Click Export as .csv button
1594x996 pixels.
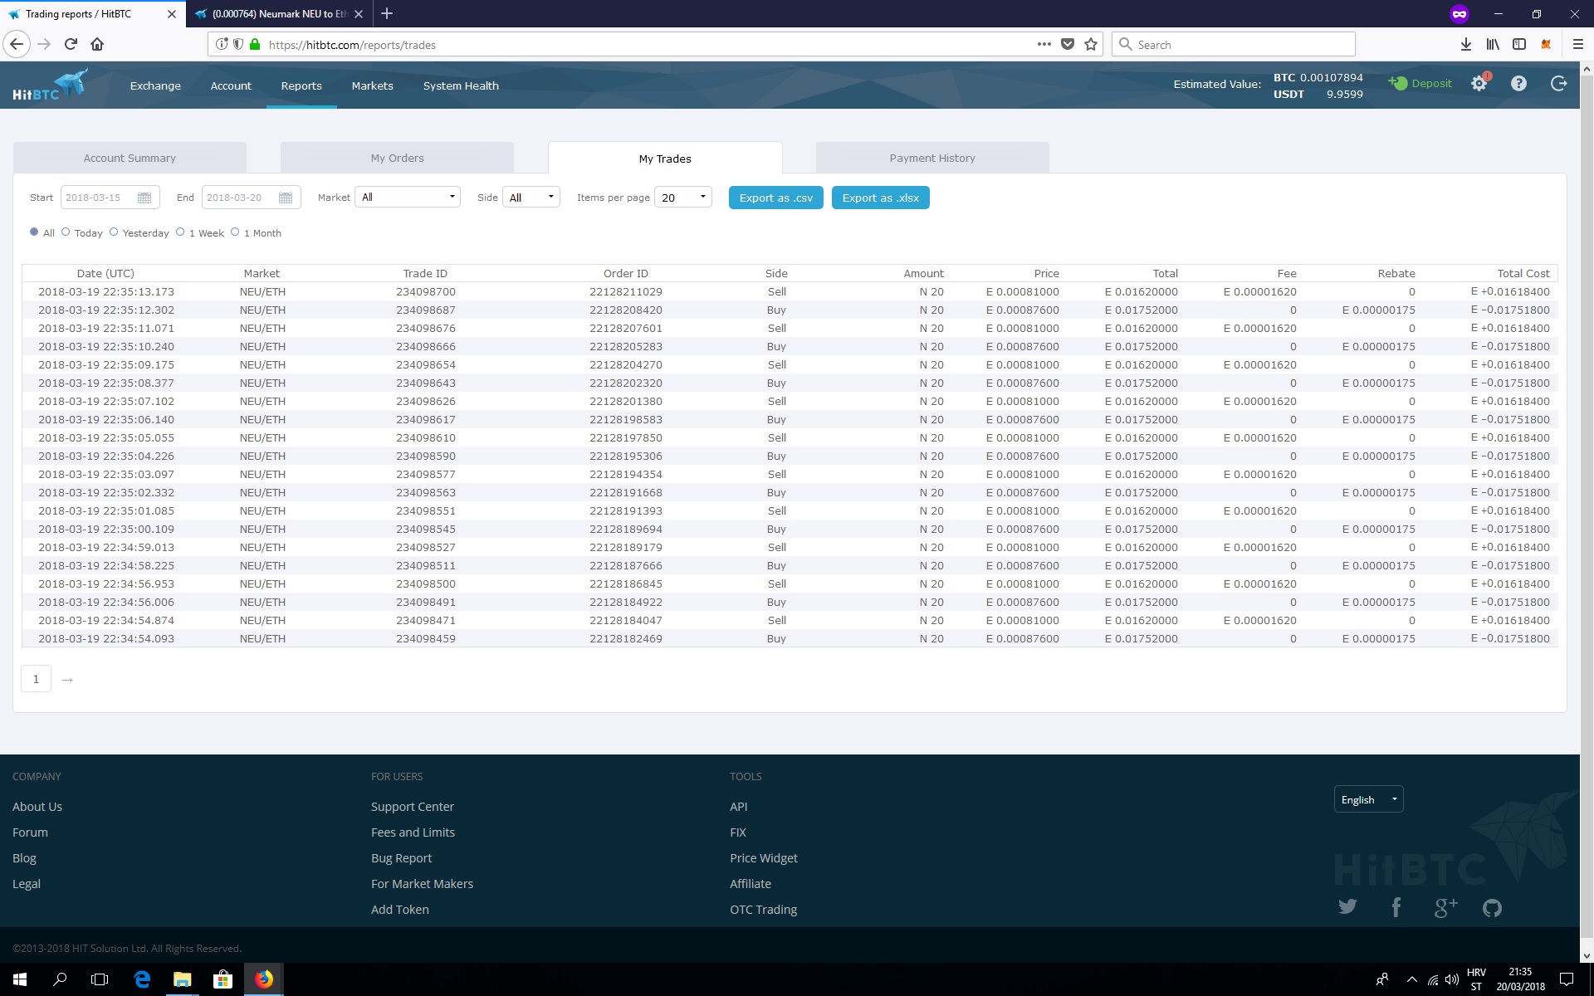pyautogui.click(x=776, y=198)
